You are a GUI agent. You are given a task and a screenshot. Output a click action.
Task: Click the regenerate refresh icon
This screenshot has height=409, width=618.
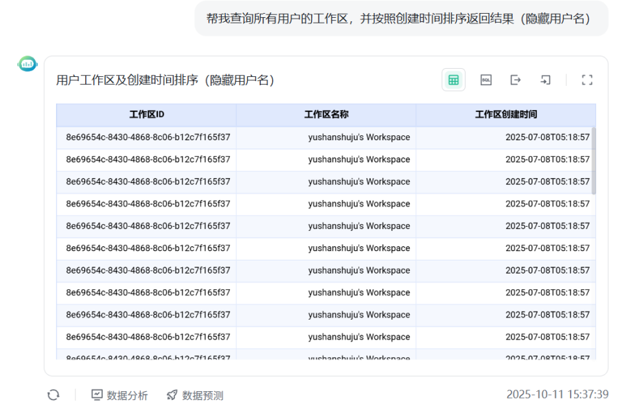coord(53,395)
